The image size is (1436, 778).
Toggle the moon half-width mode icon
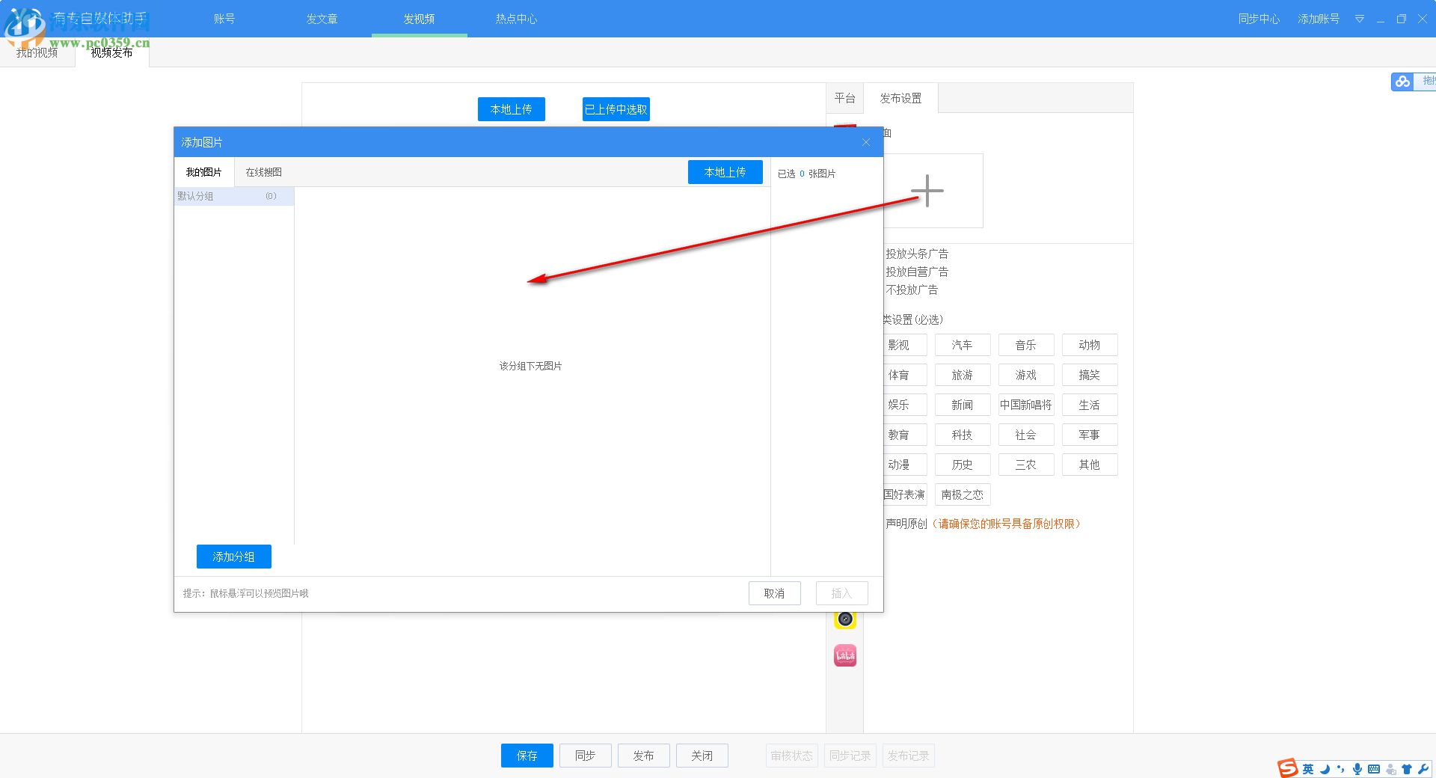click(x=1325, y=769)
